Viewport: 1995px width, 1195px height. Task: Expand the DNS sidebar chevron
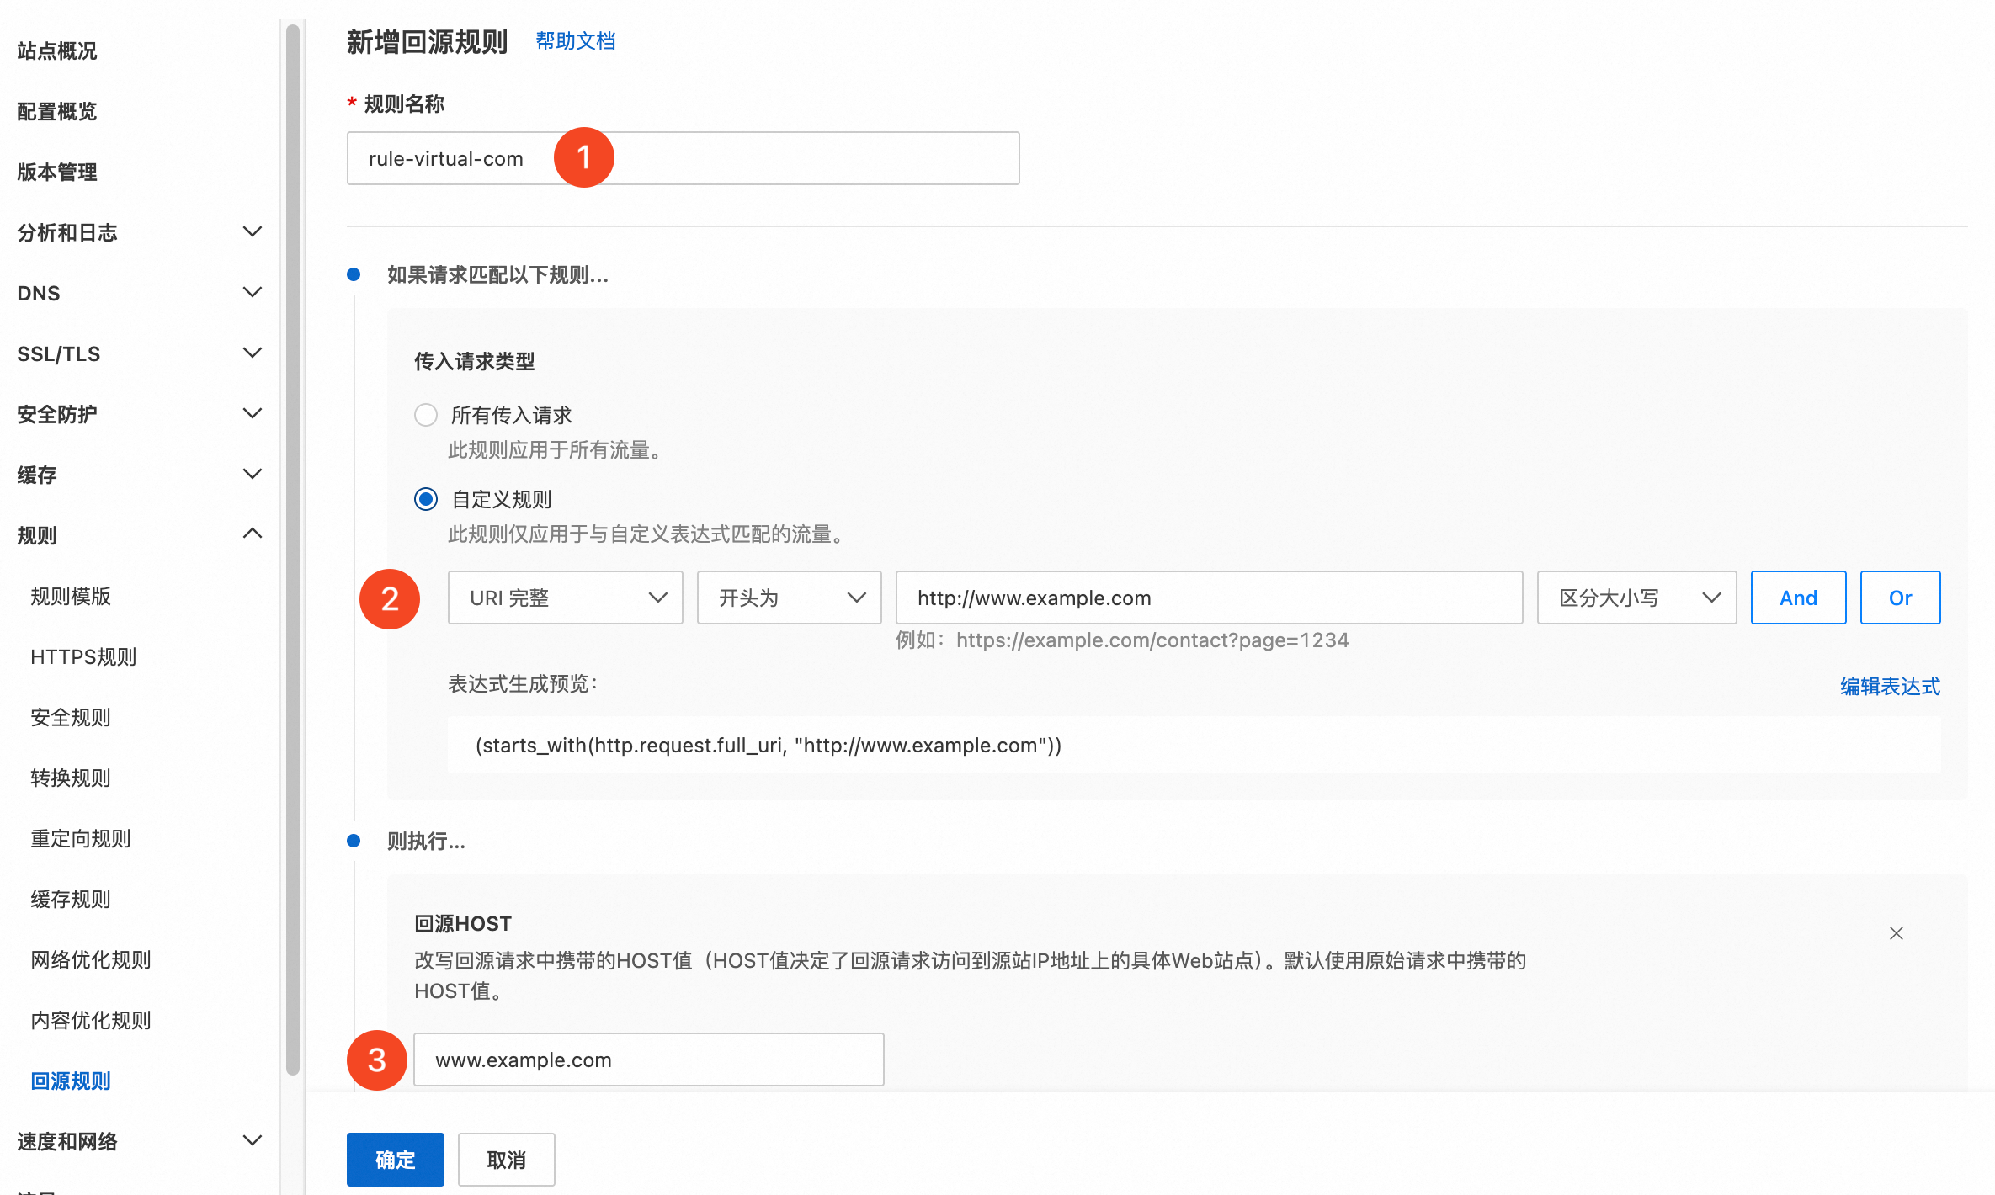tap(252, 292)
